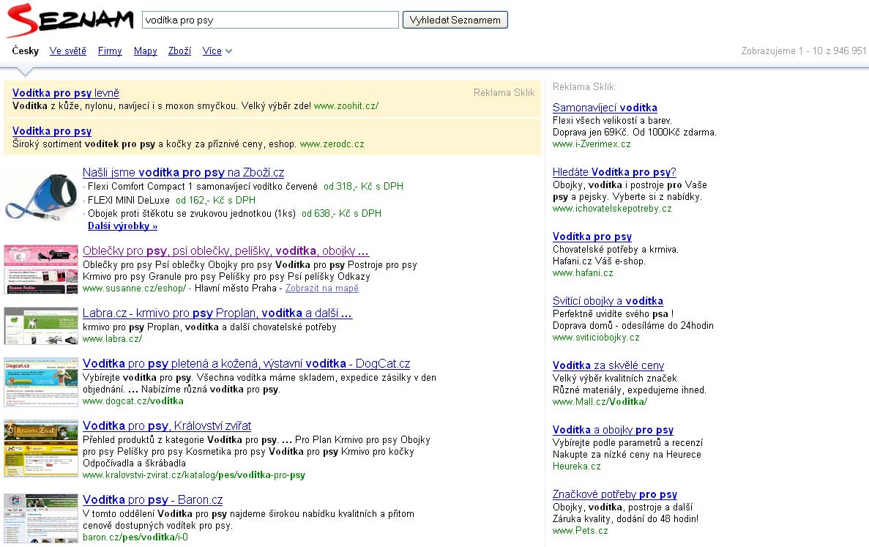Open the zerodc.cz ad 'Vodítka pro psy'
This screenshot has height=547, width=869.
tap(52, 131)
